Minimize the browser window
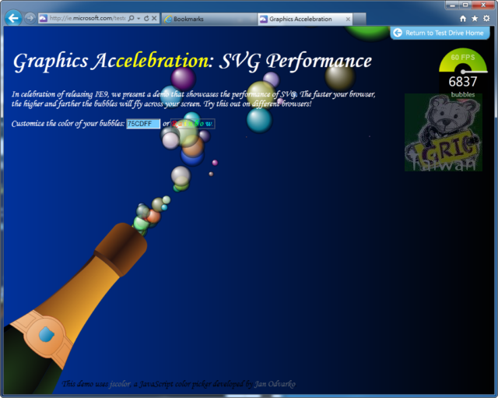The height and width of the screenshot is (398, 498). pyautogui.click(x=453, y=5)
